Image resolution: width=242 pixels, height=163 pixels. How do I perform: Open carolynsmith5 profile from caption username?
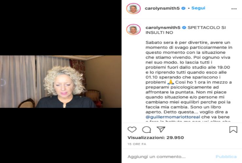(163, 28)
